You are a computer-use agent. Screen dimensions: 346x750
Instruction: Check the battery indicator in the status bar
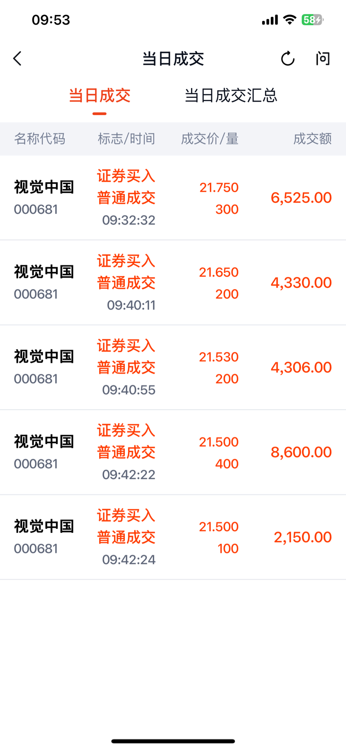[313, 20]
